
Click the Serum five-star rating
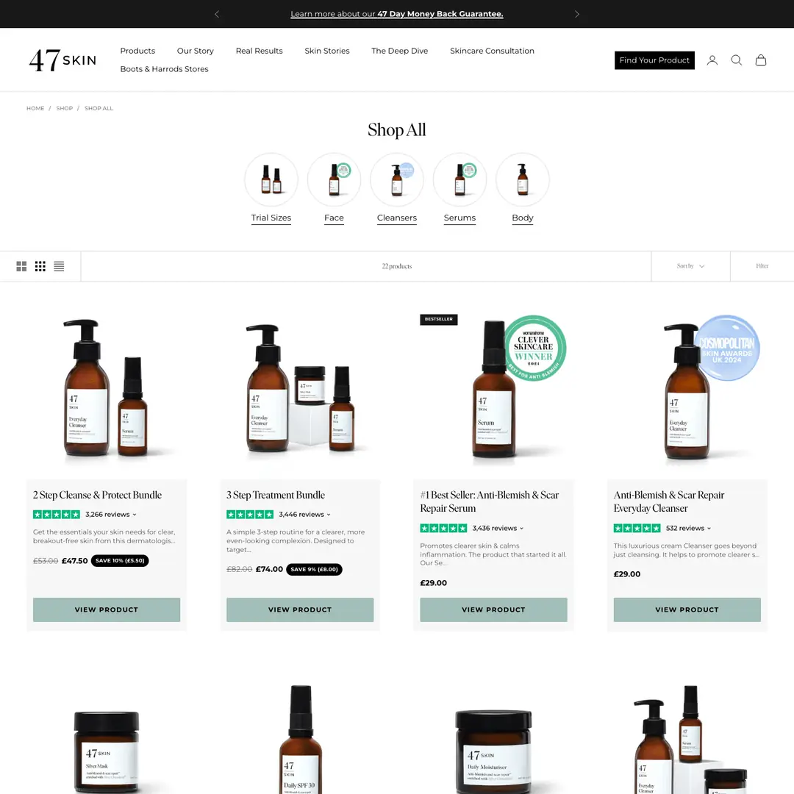click(443, 528)
